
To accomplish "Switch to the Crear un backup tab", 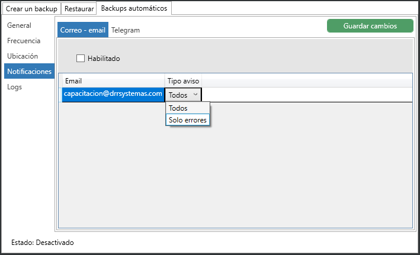I will (31, 9).
